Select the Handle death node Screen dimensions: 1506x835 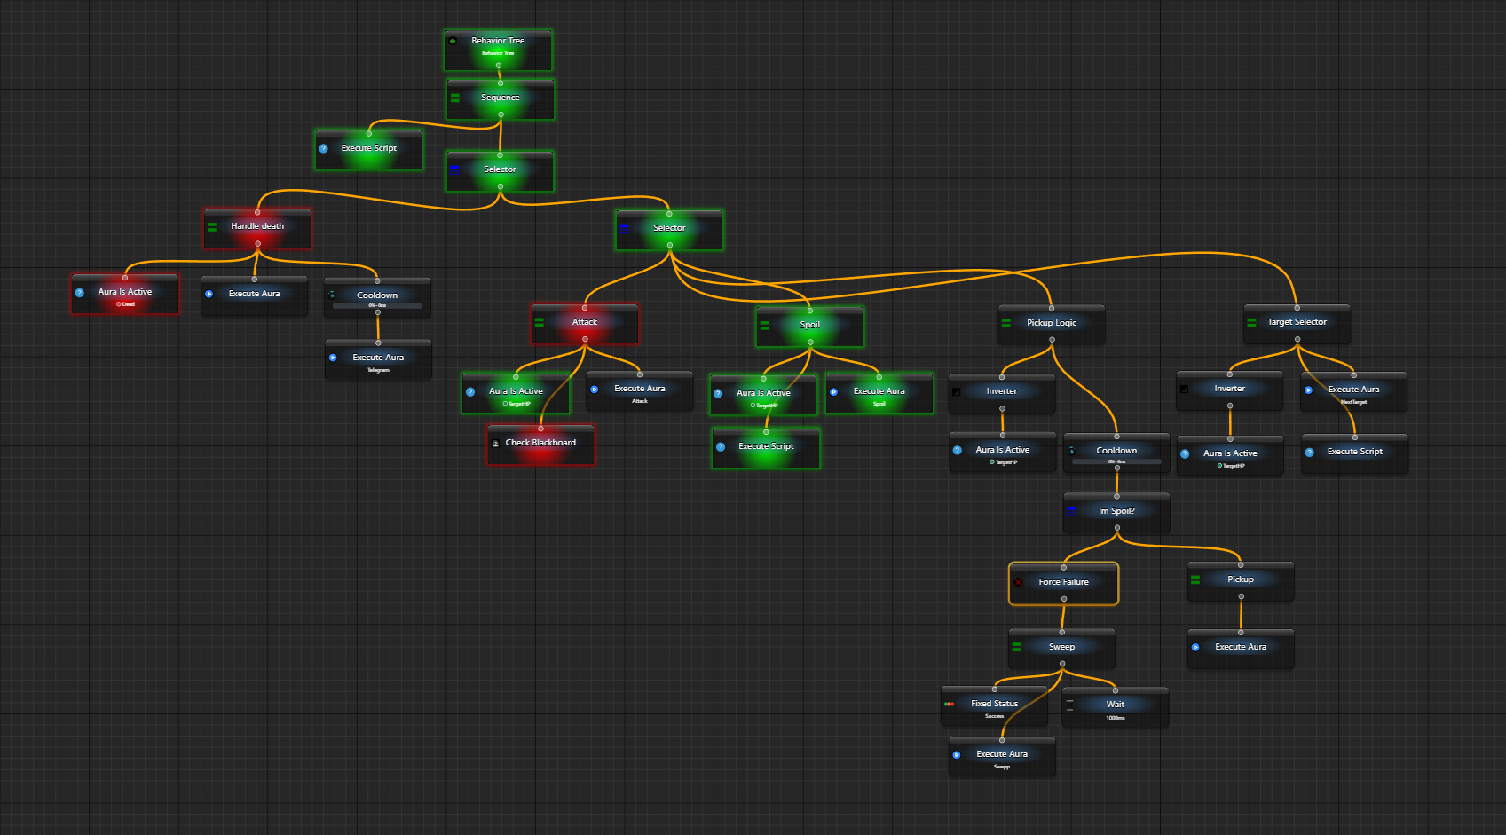[257, 229]
